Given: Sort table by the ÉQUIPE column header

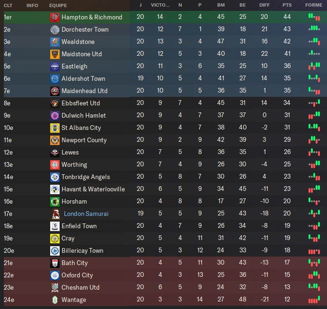Looking at the screenshot, I should [x=58, y=5].
